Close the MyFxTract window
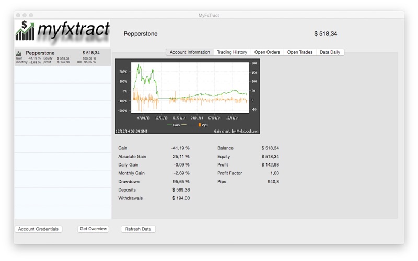This screenshot has width=418, height=261. pos(18,15)
